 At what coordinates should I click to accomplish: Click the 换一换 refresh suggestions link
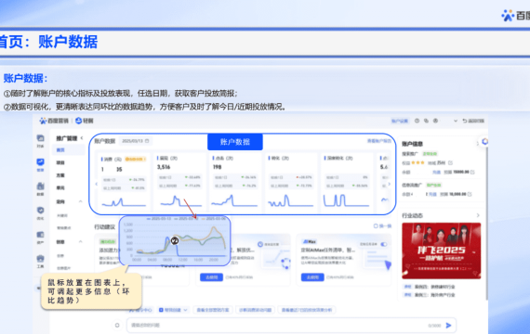(383, 226)
